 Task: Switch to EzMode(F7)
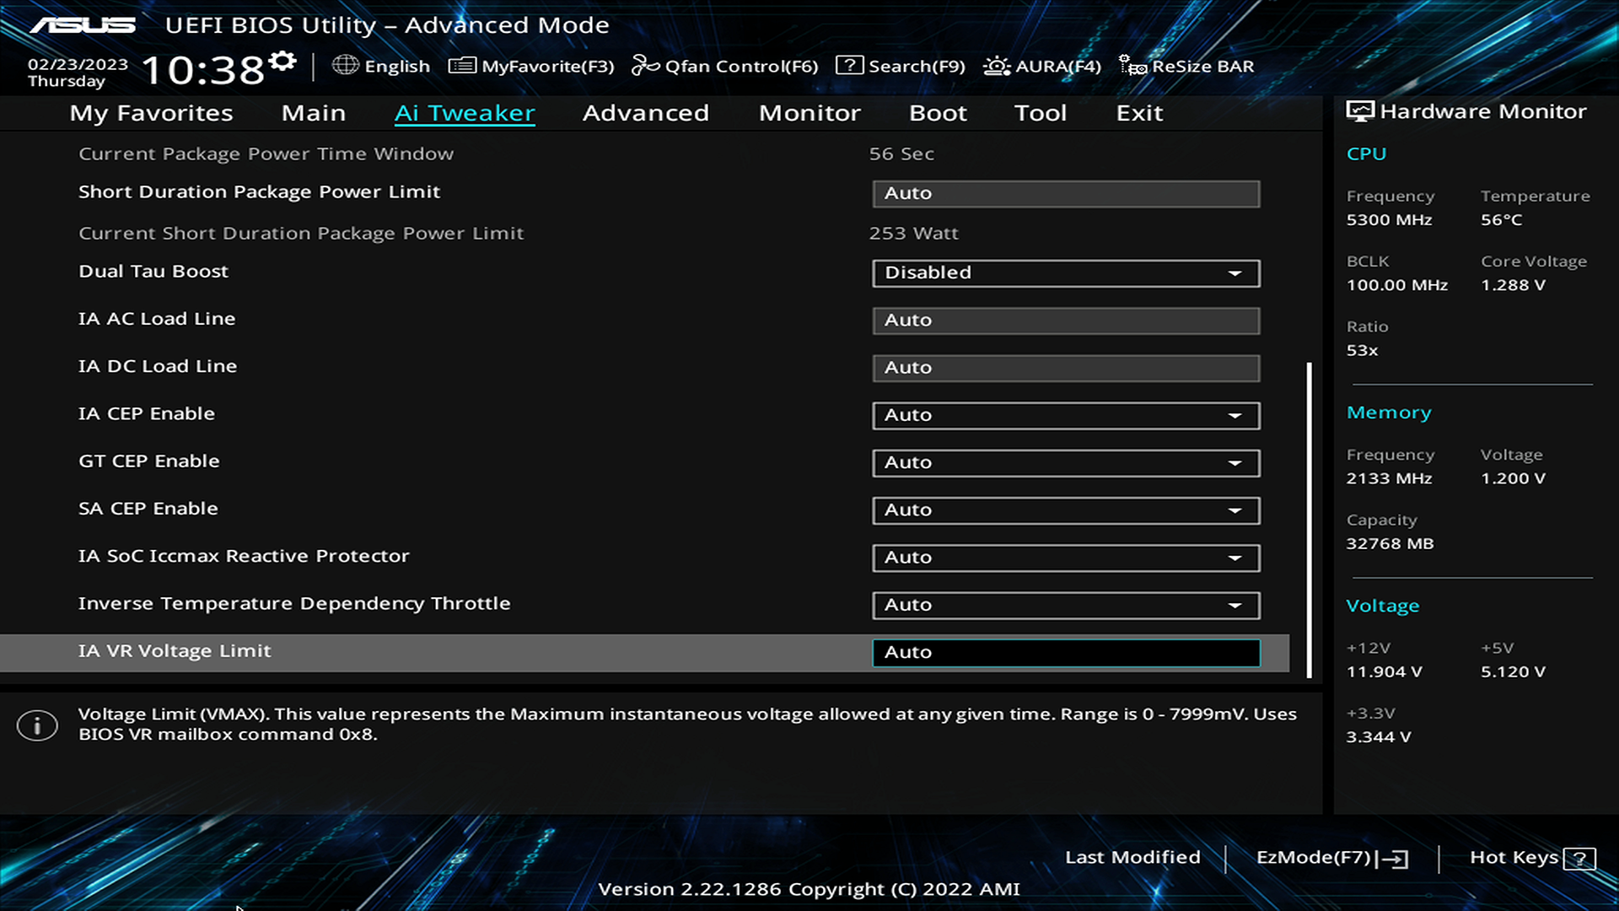[1331, 858]
